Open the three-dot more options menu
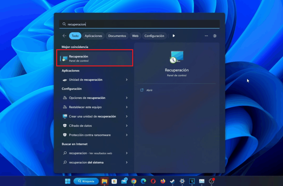 tap(206, 36)
